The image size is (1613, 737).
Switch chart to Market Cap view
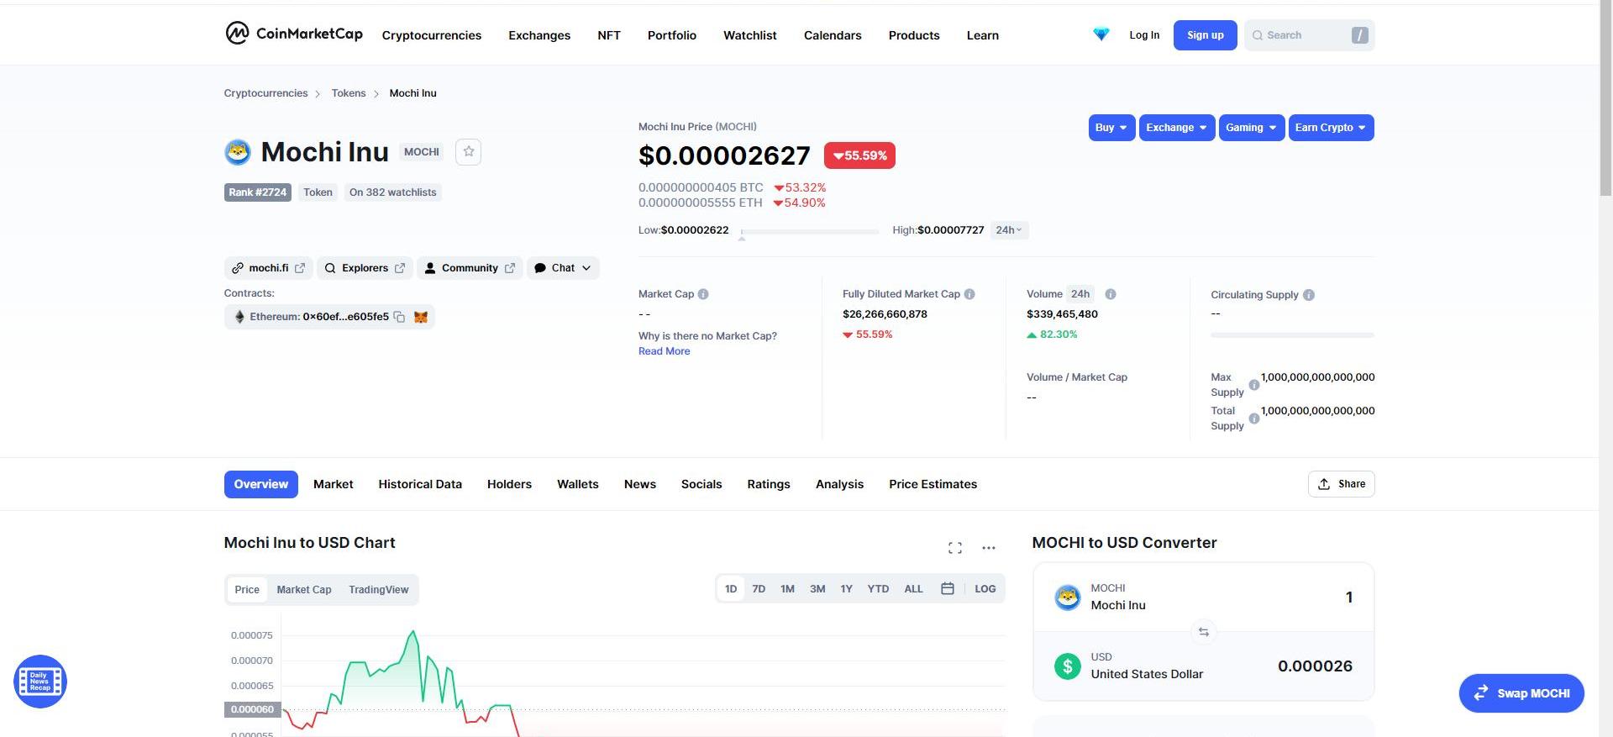303,590
